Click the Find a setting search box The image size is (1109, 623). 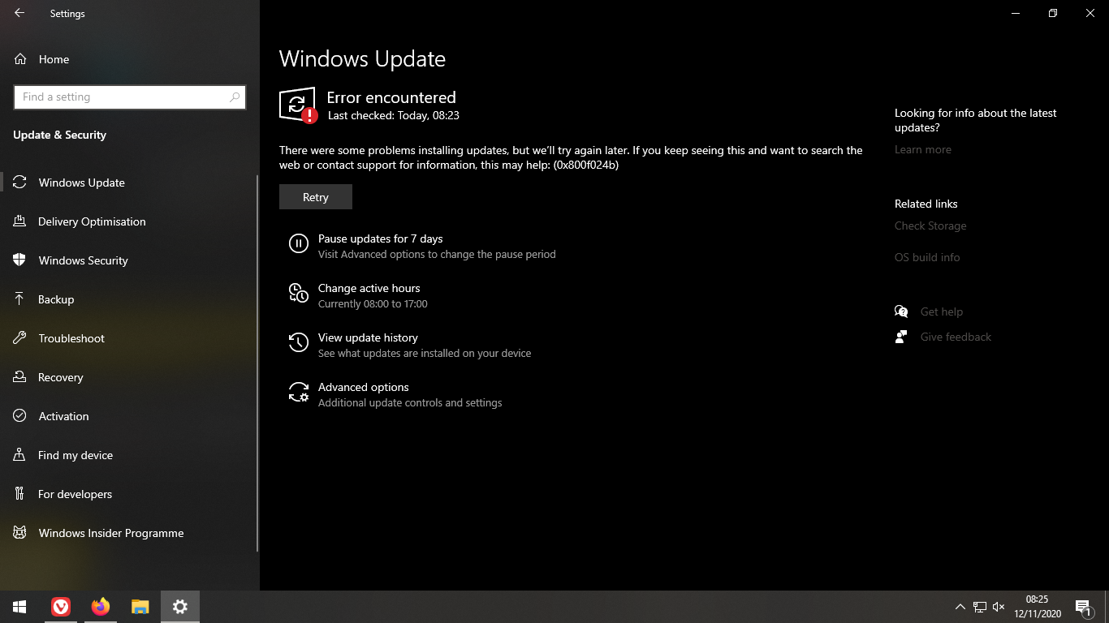[122, 97]
